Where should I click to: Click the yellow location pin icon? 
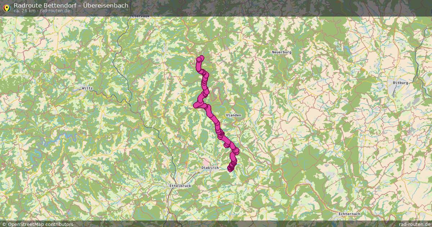(6, 7)
